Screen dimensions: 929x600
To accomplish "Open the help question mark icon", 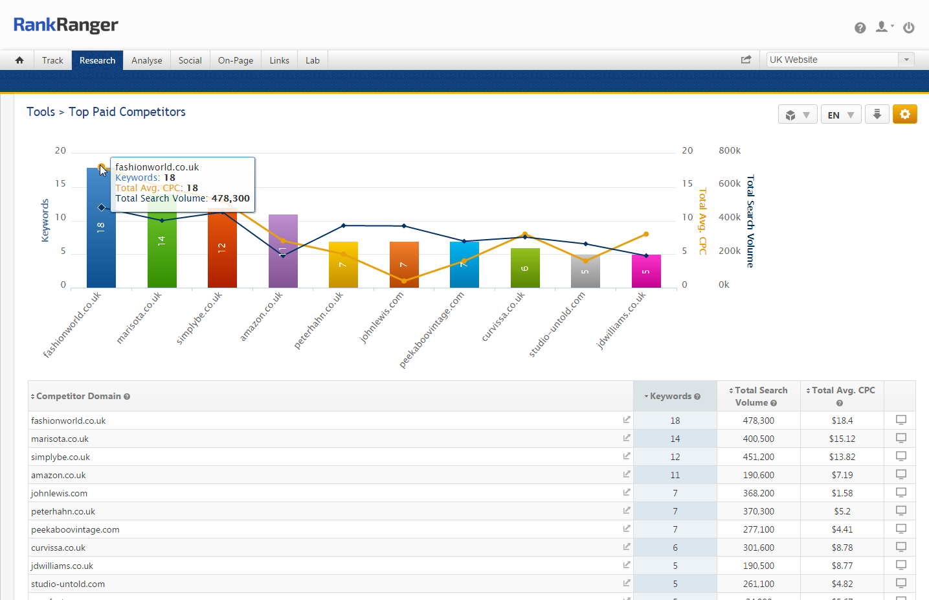I will pyautogui.click(x=860, y=28).
